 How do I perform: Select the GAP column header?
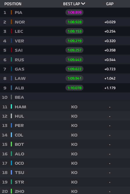coord(110,4)
